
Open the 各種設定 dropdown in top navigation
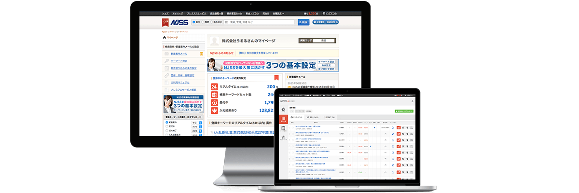(x=277, y=14)
